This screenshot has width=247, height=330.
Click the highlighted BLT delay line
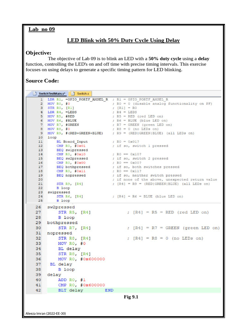click(x=70, y=290)
